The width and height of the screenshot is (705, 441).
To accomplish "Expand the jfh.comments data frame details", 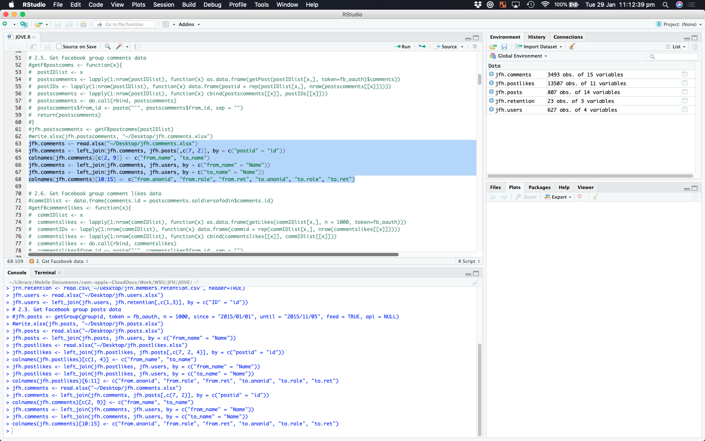I will coord(491,75).
